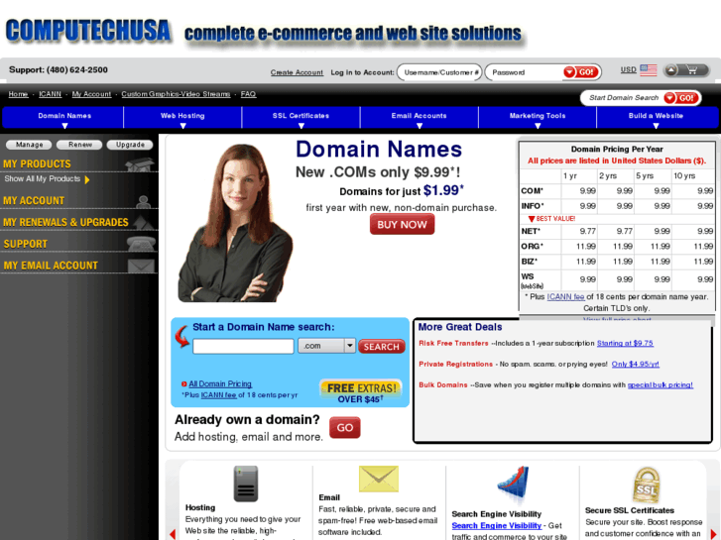Click the Username/Customer # field
721x540 pixels.
click(x=439, y=72)
